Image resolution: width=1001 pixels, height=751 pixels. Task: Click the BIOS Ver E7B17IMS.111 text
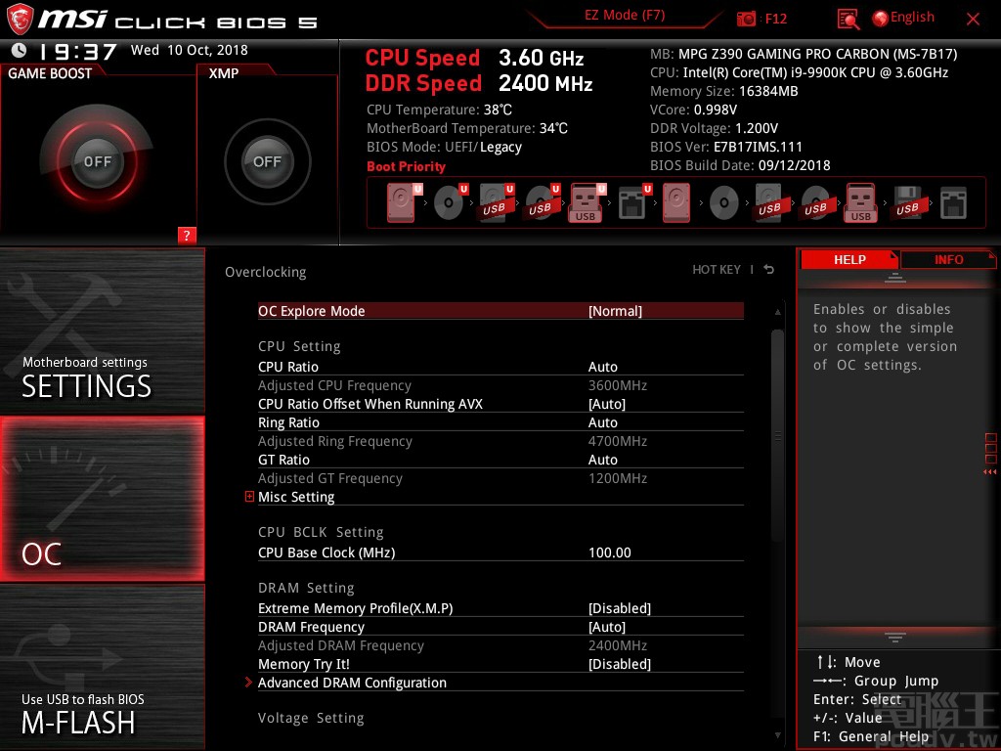[x=726, y=147]
